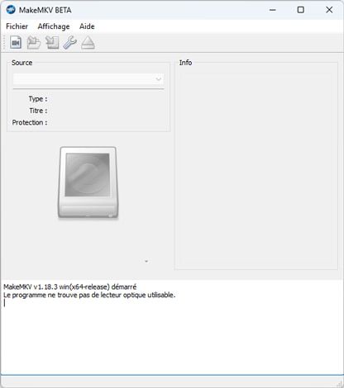Click the small arrow below the drive image

[x=146, y=261]
